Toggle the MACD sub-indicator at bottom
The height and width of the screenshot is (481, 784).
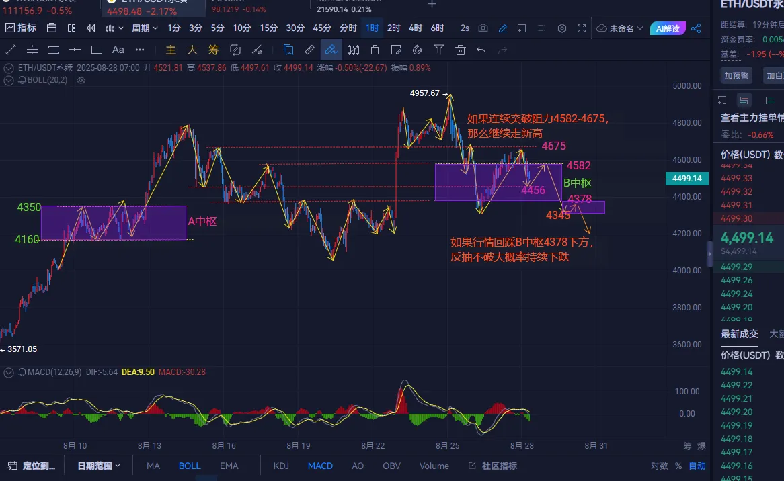point(320,466)
